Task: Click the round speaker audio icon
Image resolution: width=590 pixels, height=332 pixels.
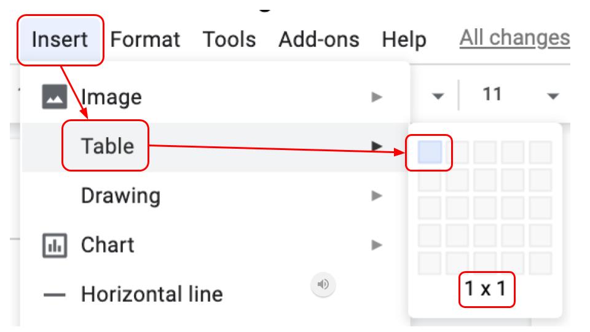Action: [323, 284]
